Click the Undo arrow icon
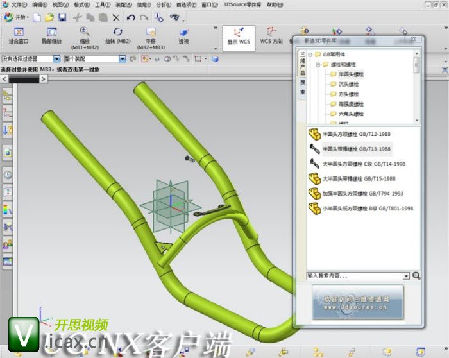 [131, 18]
